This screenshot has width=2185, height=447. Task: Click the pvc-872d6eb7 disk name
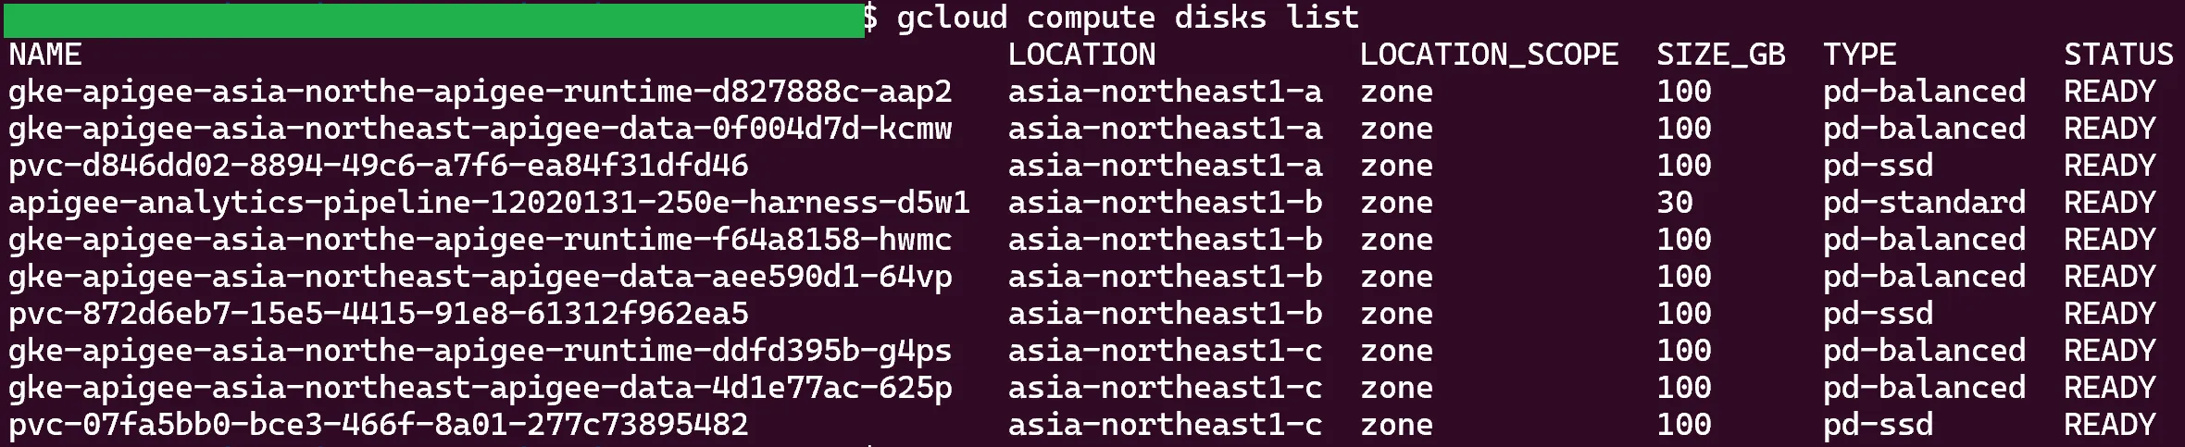coord(378,314)
